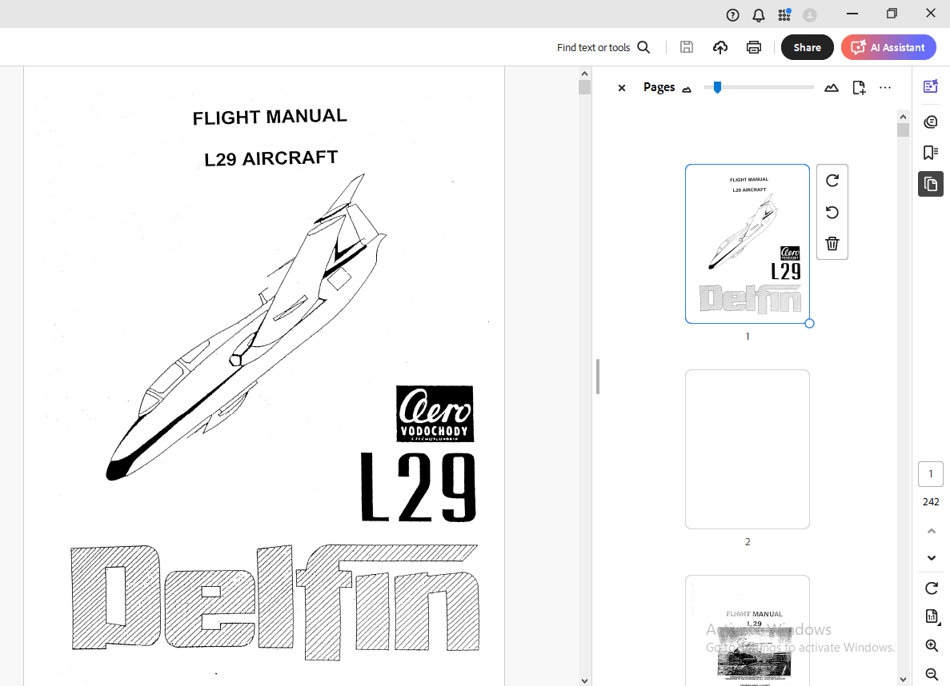Open the AI Assistant
The height and width of the screenshot is (686, 950).
click(x=888, y=46)
